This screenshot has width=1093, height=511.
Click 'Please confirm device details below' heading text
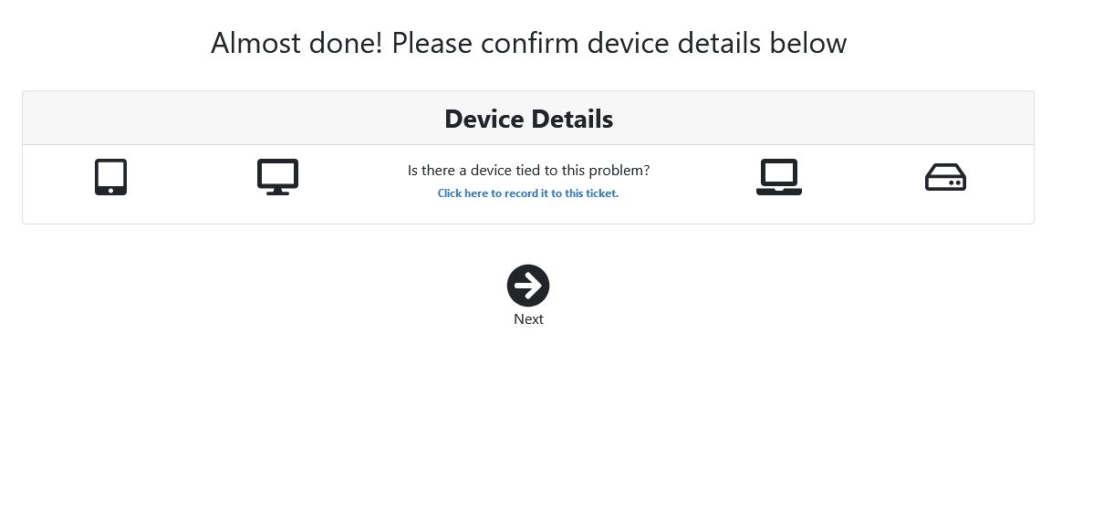(x=619, y=43)
